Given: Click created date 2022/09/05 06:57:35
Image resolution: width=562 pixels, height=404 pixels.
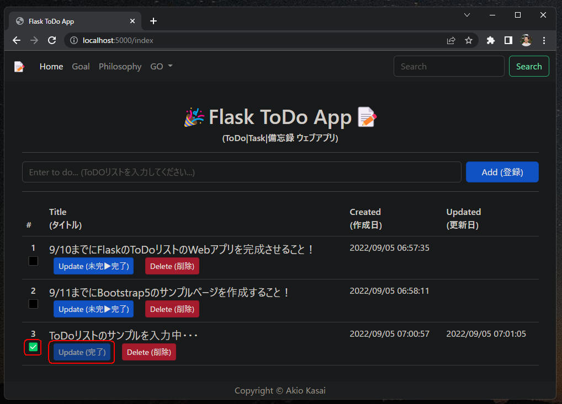Looking at the screenshot, I should (390, 248).
